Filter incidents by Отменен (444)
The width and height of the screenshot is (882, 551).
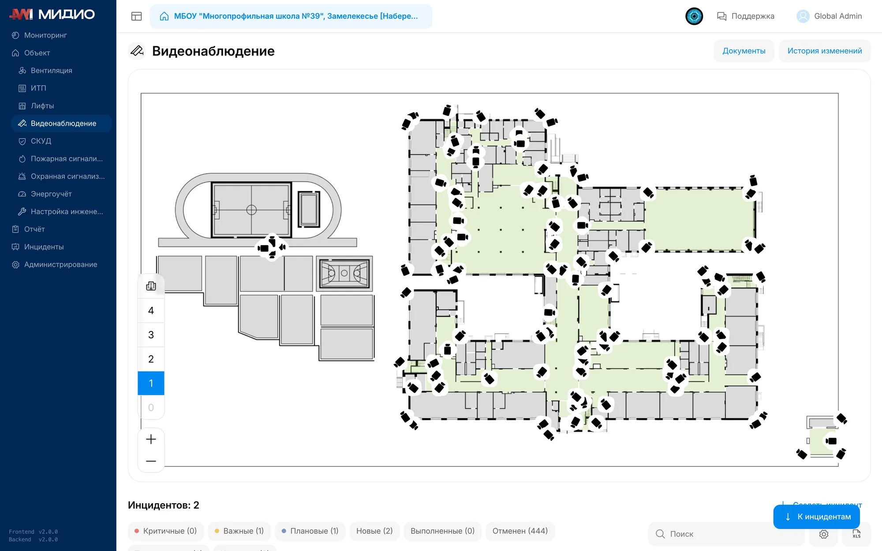[520, 531]
